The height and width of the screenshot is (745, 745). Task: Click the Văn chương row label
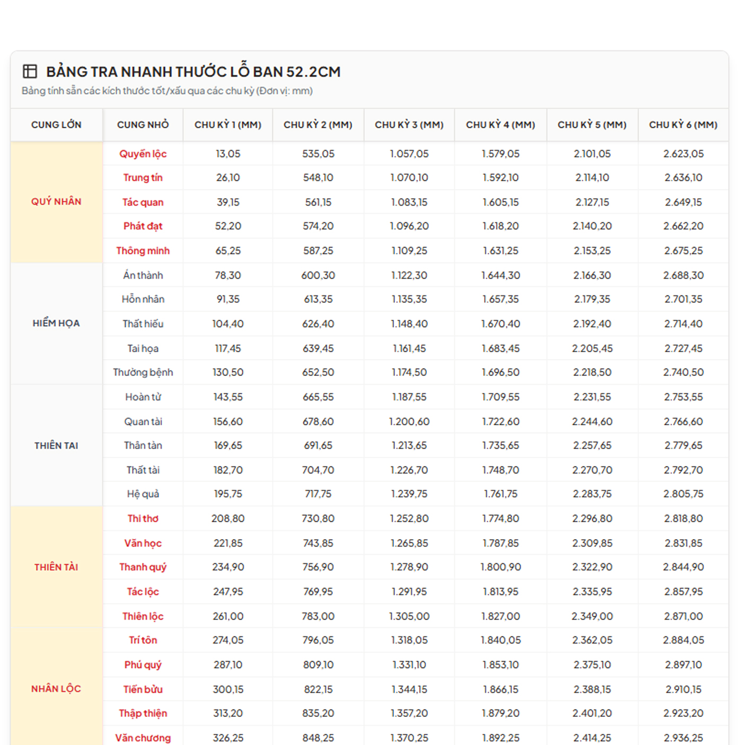(x=143, y=738)
